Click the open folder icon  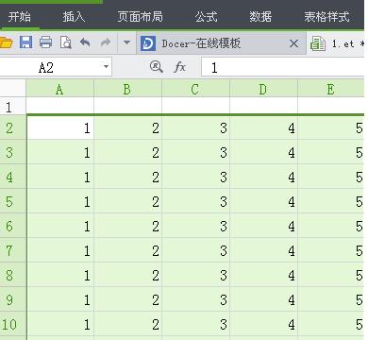[x=6, y=42]
